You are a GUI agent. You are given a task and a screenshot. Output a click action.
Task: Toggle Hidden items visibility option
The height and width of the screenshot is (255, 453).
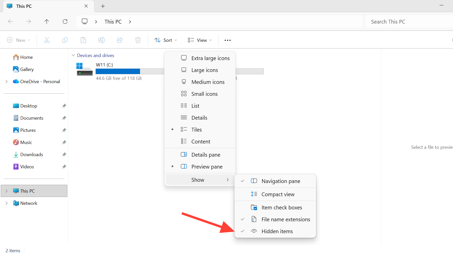pos(277,231)
